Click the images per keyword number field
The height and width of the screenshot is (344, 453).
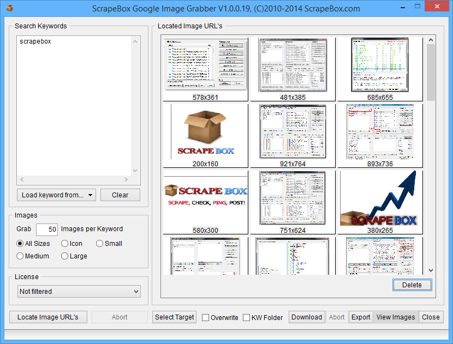pos(46,230)
